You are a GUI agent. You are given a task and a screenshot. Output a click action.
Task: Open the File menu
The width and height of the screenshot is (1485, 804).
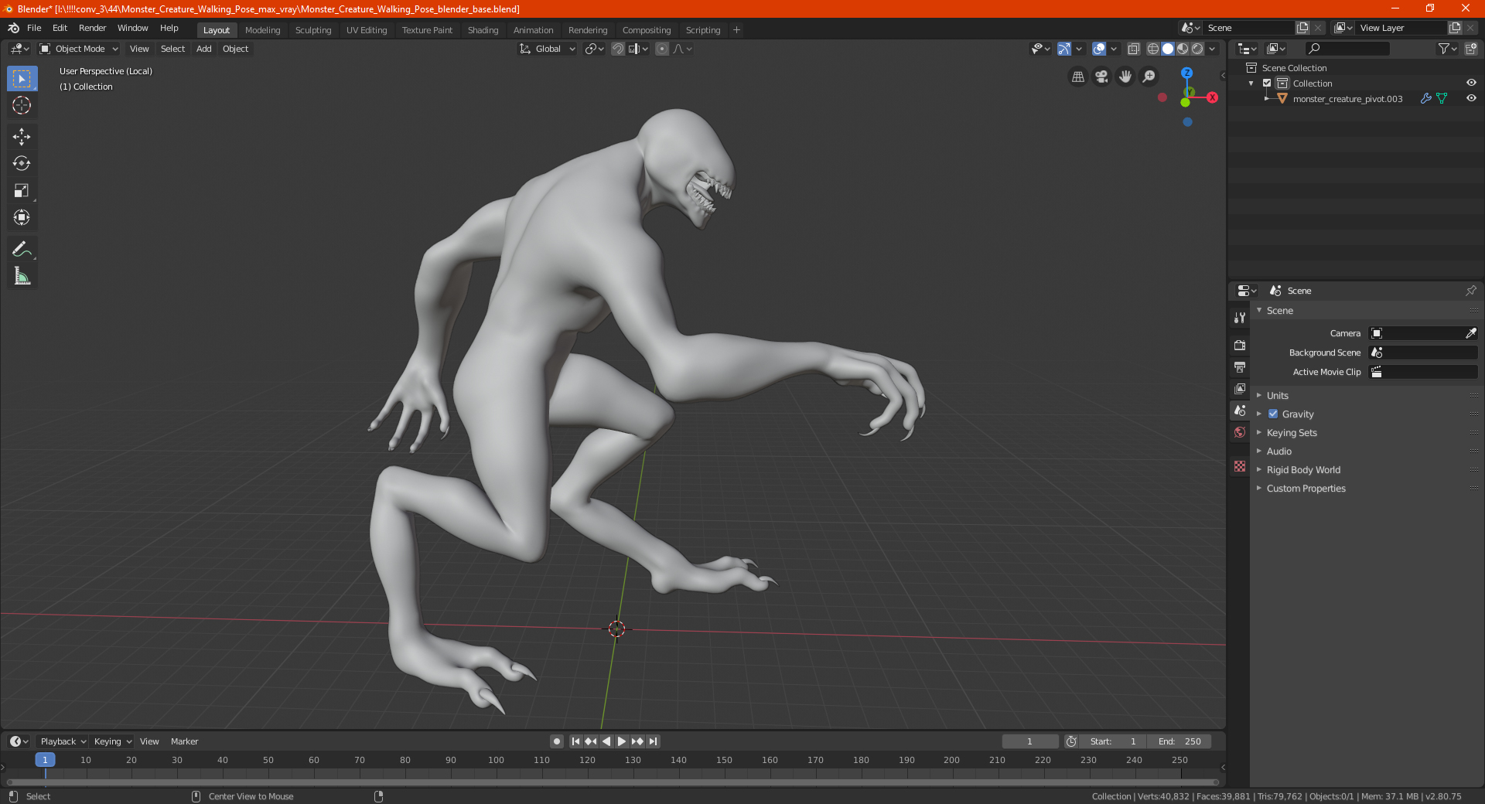34,28
